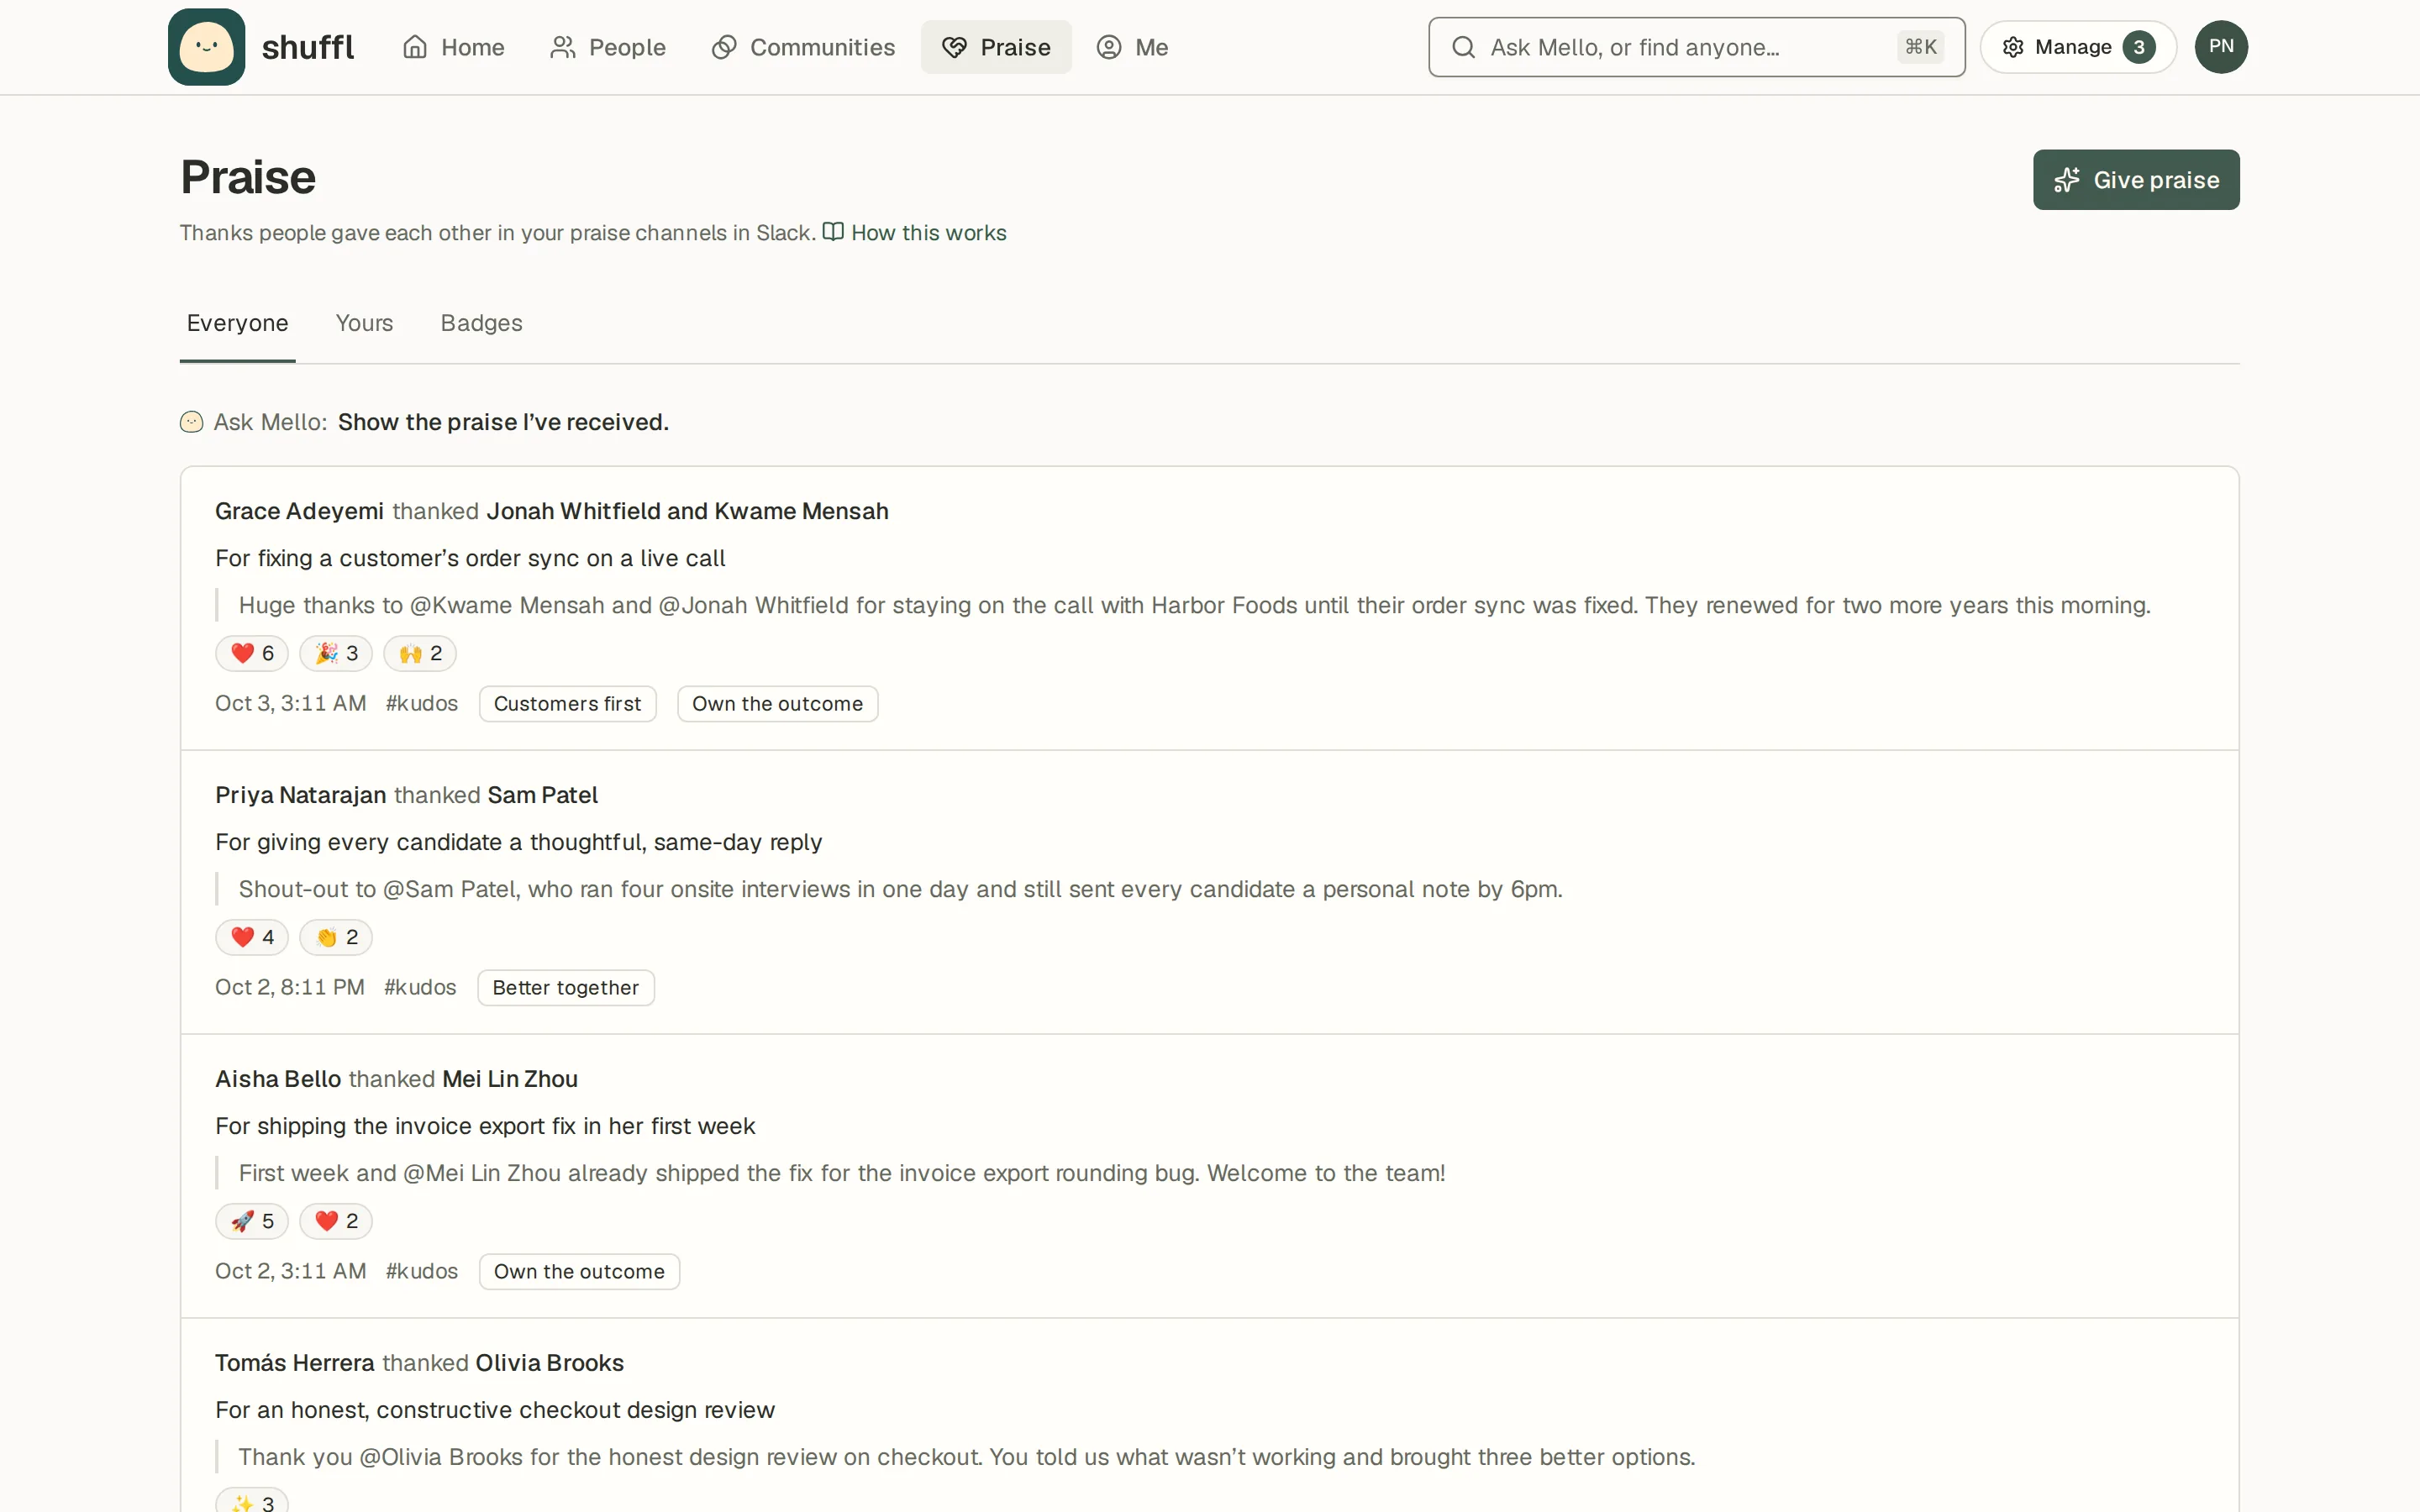Click raised hands reaction with count 2

coord(420,653)
